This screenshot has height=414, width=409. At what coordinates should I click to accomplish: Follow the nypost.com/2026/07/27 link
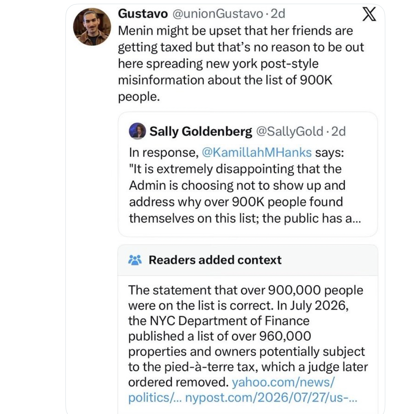pyautogui.click(x=271, y=397)
